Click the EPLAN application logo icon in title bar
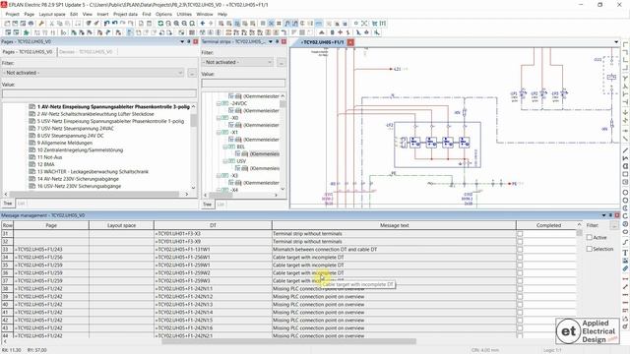The image size is (630, 354). pyautogui.click(x=4, y=4)
